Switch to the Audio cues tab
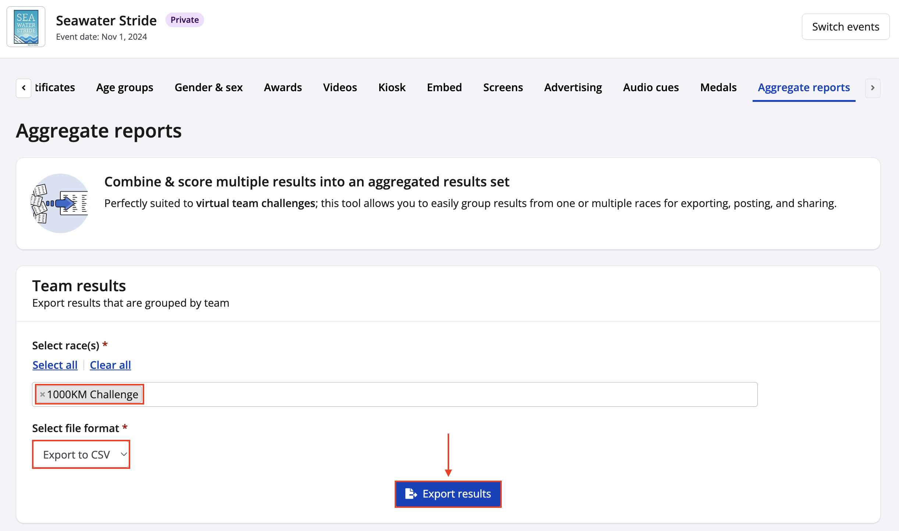The width and height of the screenshot is (899, 531). click(x=650, y=88)
